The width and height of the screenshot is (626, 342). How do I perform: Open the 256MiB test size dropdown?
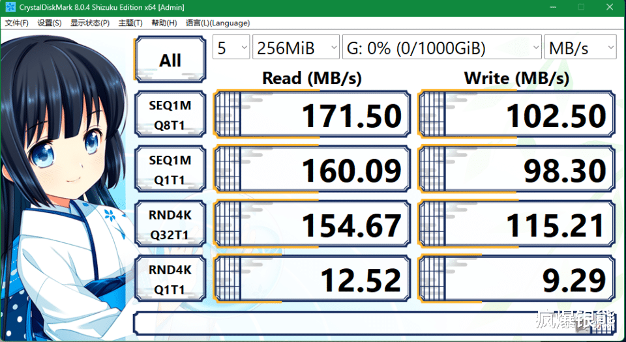coord(296,48)
